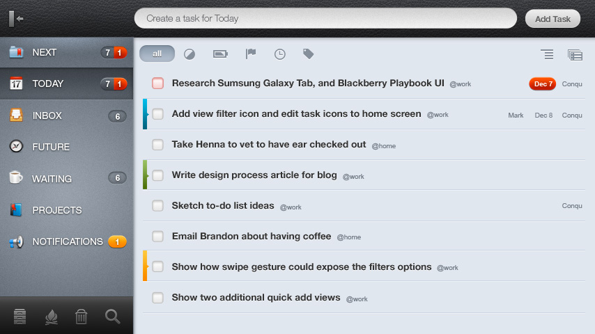Image resolution: width=595 pixels, height=334 pixels.
Task: Open the trash bin
Action: point(82,317)
